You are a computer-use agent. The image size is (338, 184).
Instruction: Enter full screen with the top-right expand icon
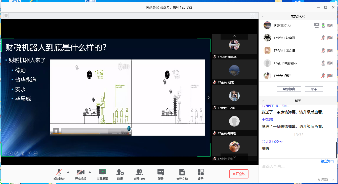click(252, 16)
